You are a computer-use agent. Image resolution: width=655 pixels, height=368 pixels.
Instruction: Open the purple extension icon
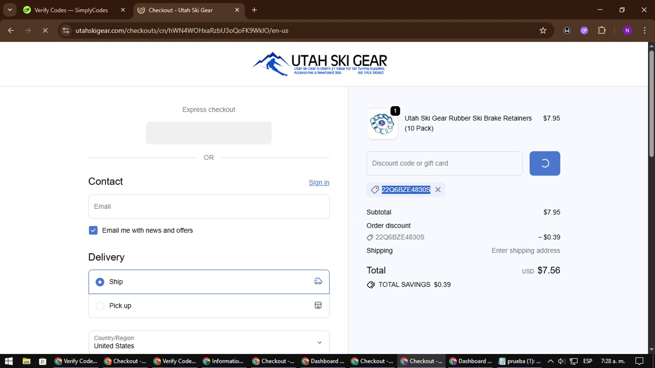click(584, 31)
